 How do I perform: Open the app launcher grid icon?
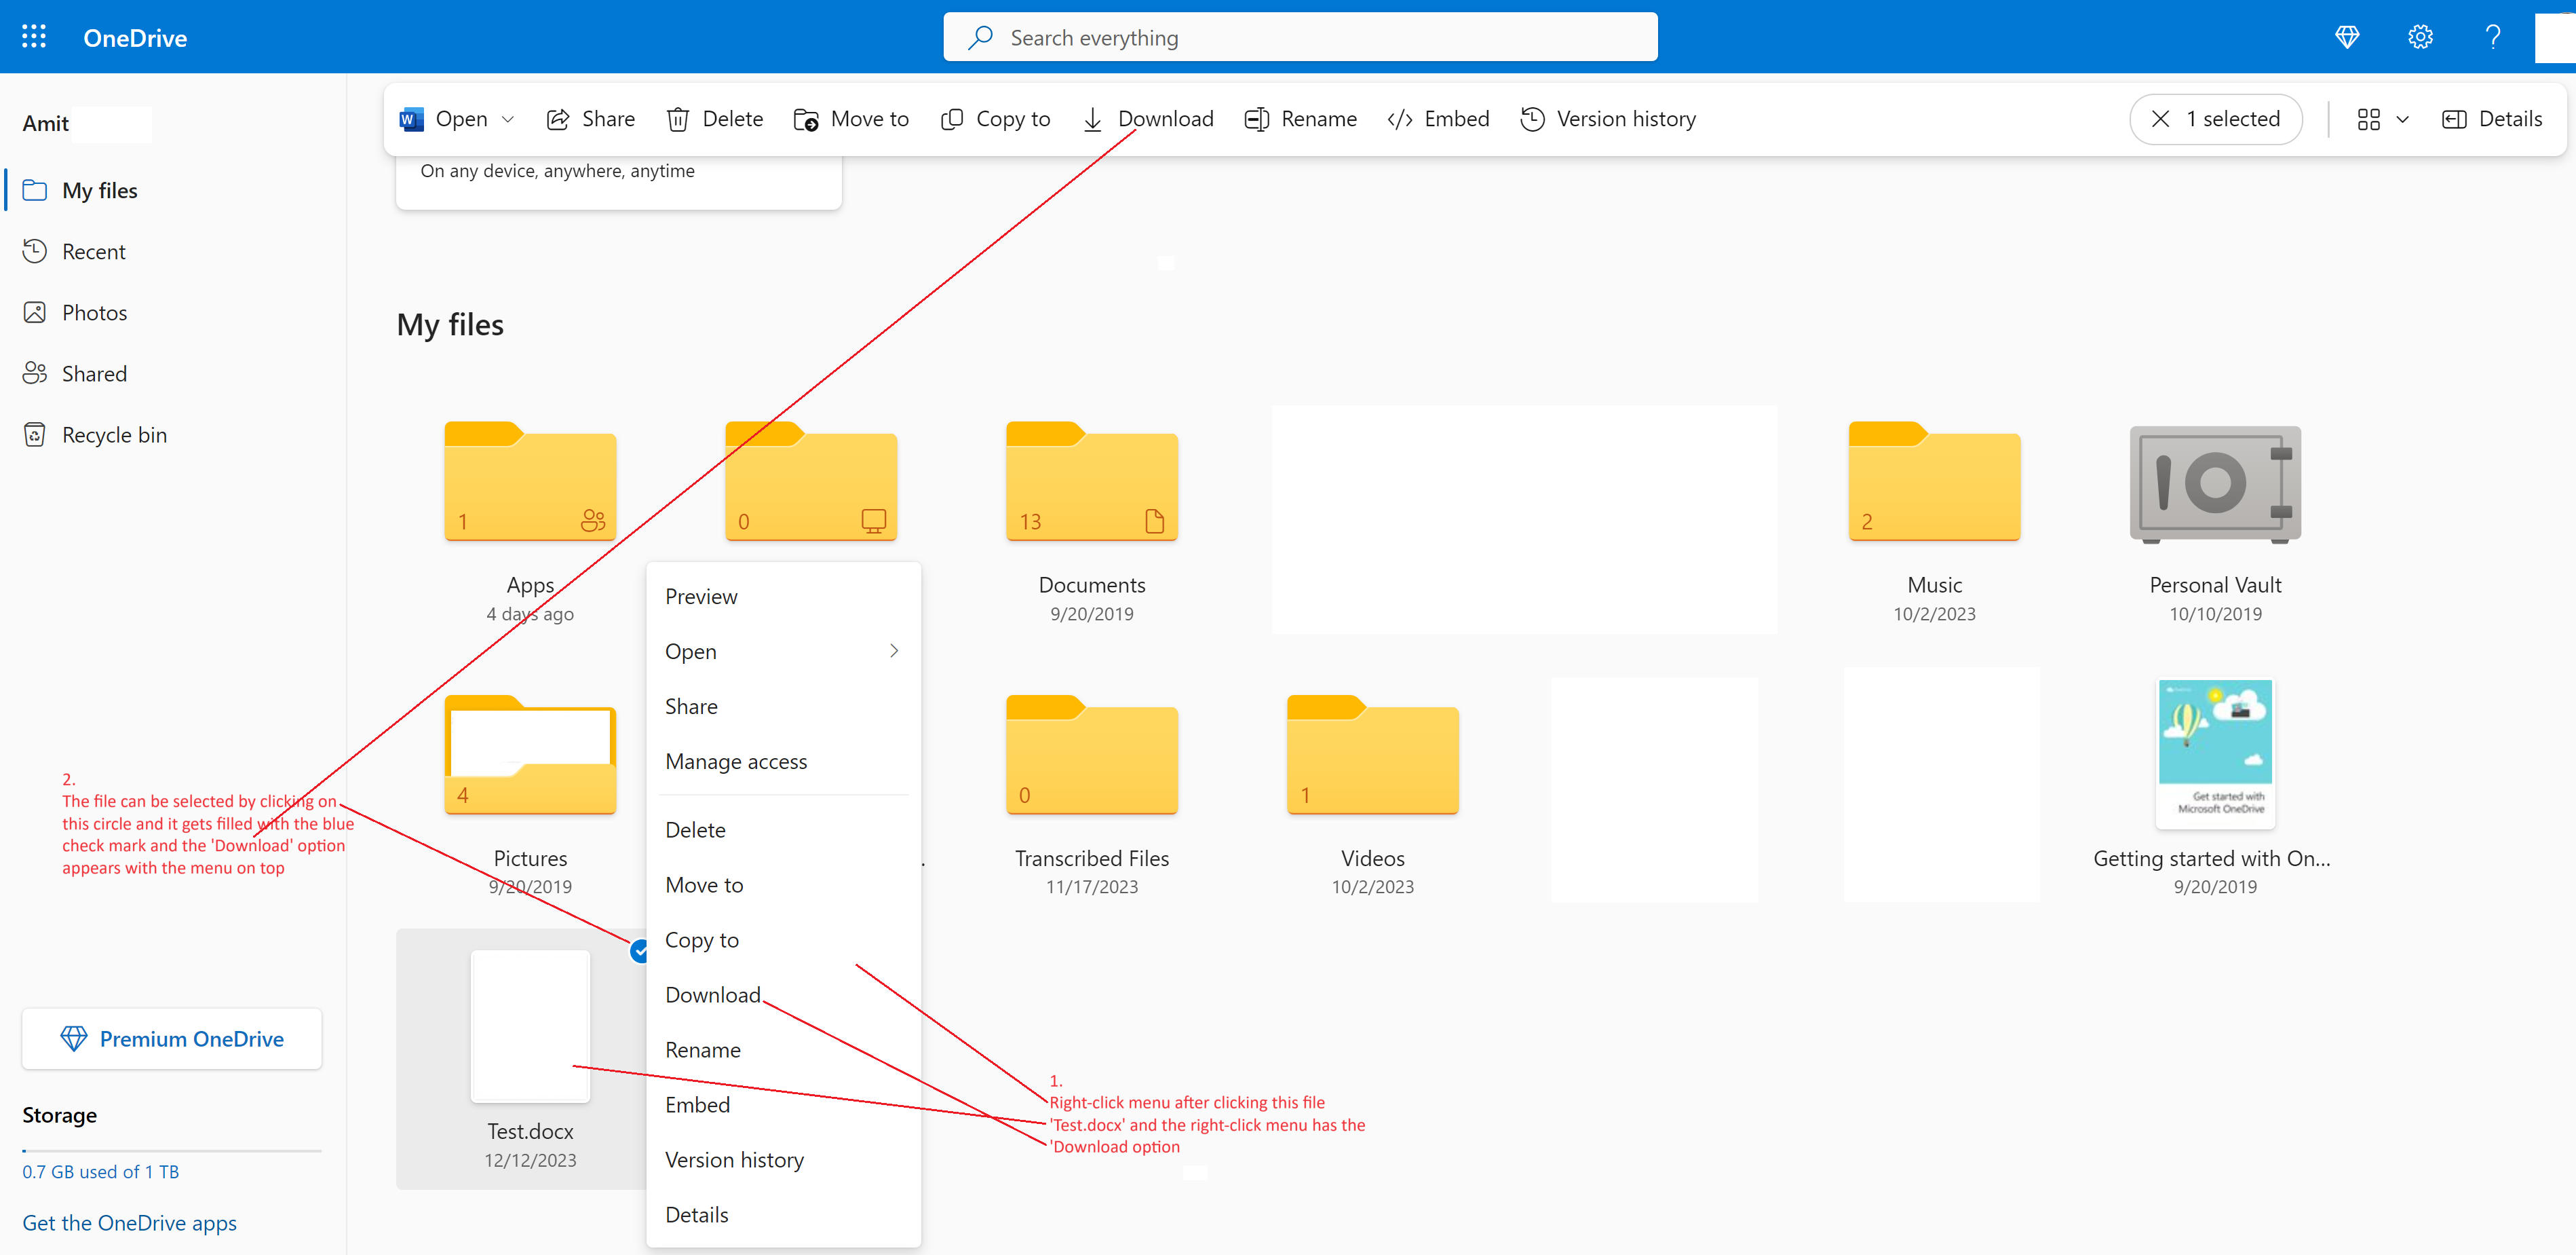[x=34, y=37]
